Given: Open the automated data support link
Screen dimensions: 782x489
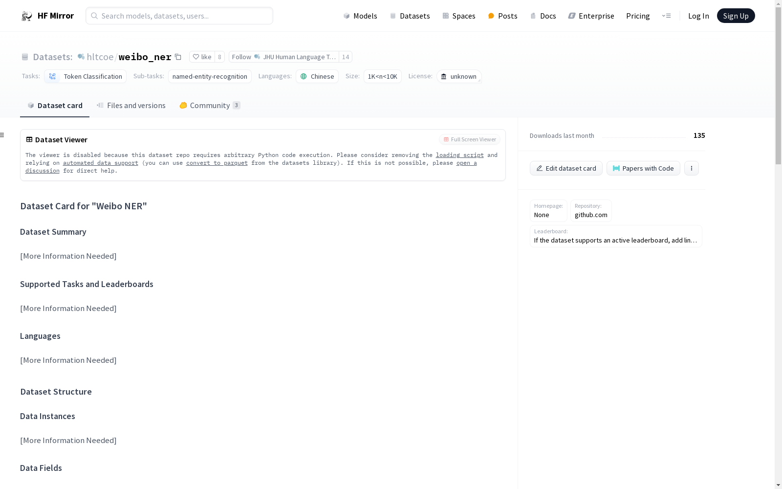Looking at the screenshot, I should tap(100, 163).
